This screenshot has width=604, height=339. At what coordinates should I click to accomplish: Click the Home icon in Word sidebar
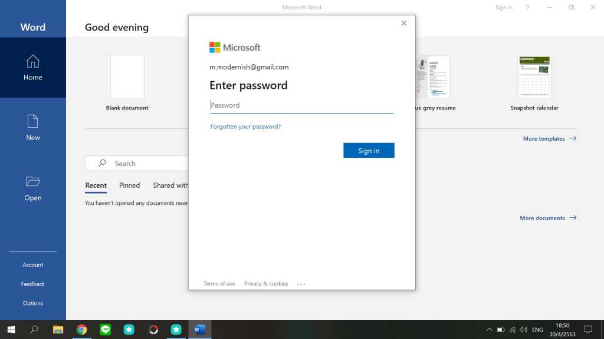33,61
